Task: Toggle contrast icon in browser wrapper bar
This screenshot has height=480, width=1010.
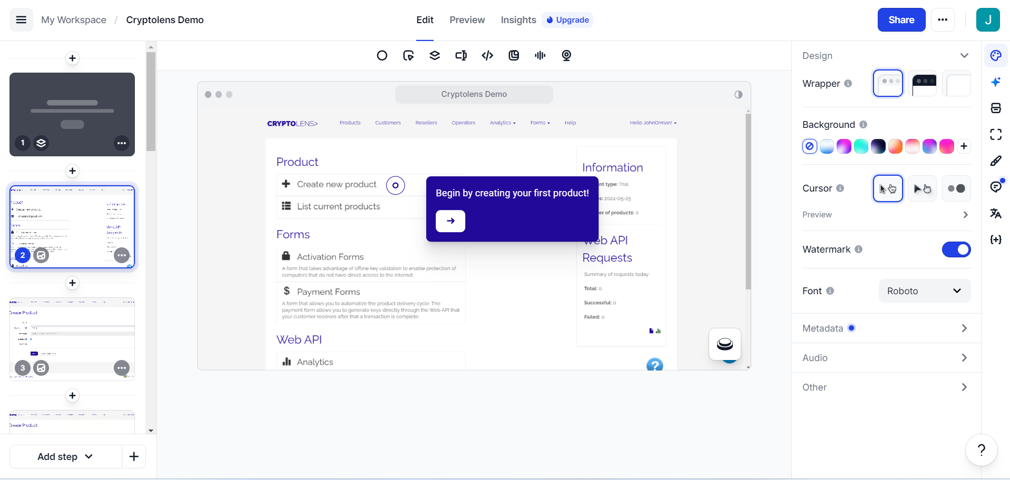Action: (738, 95)
